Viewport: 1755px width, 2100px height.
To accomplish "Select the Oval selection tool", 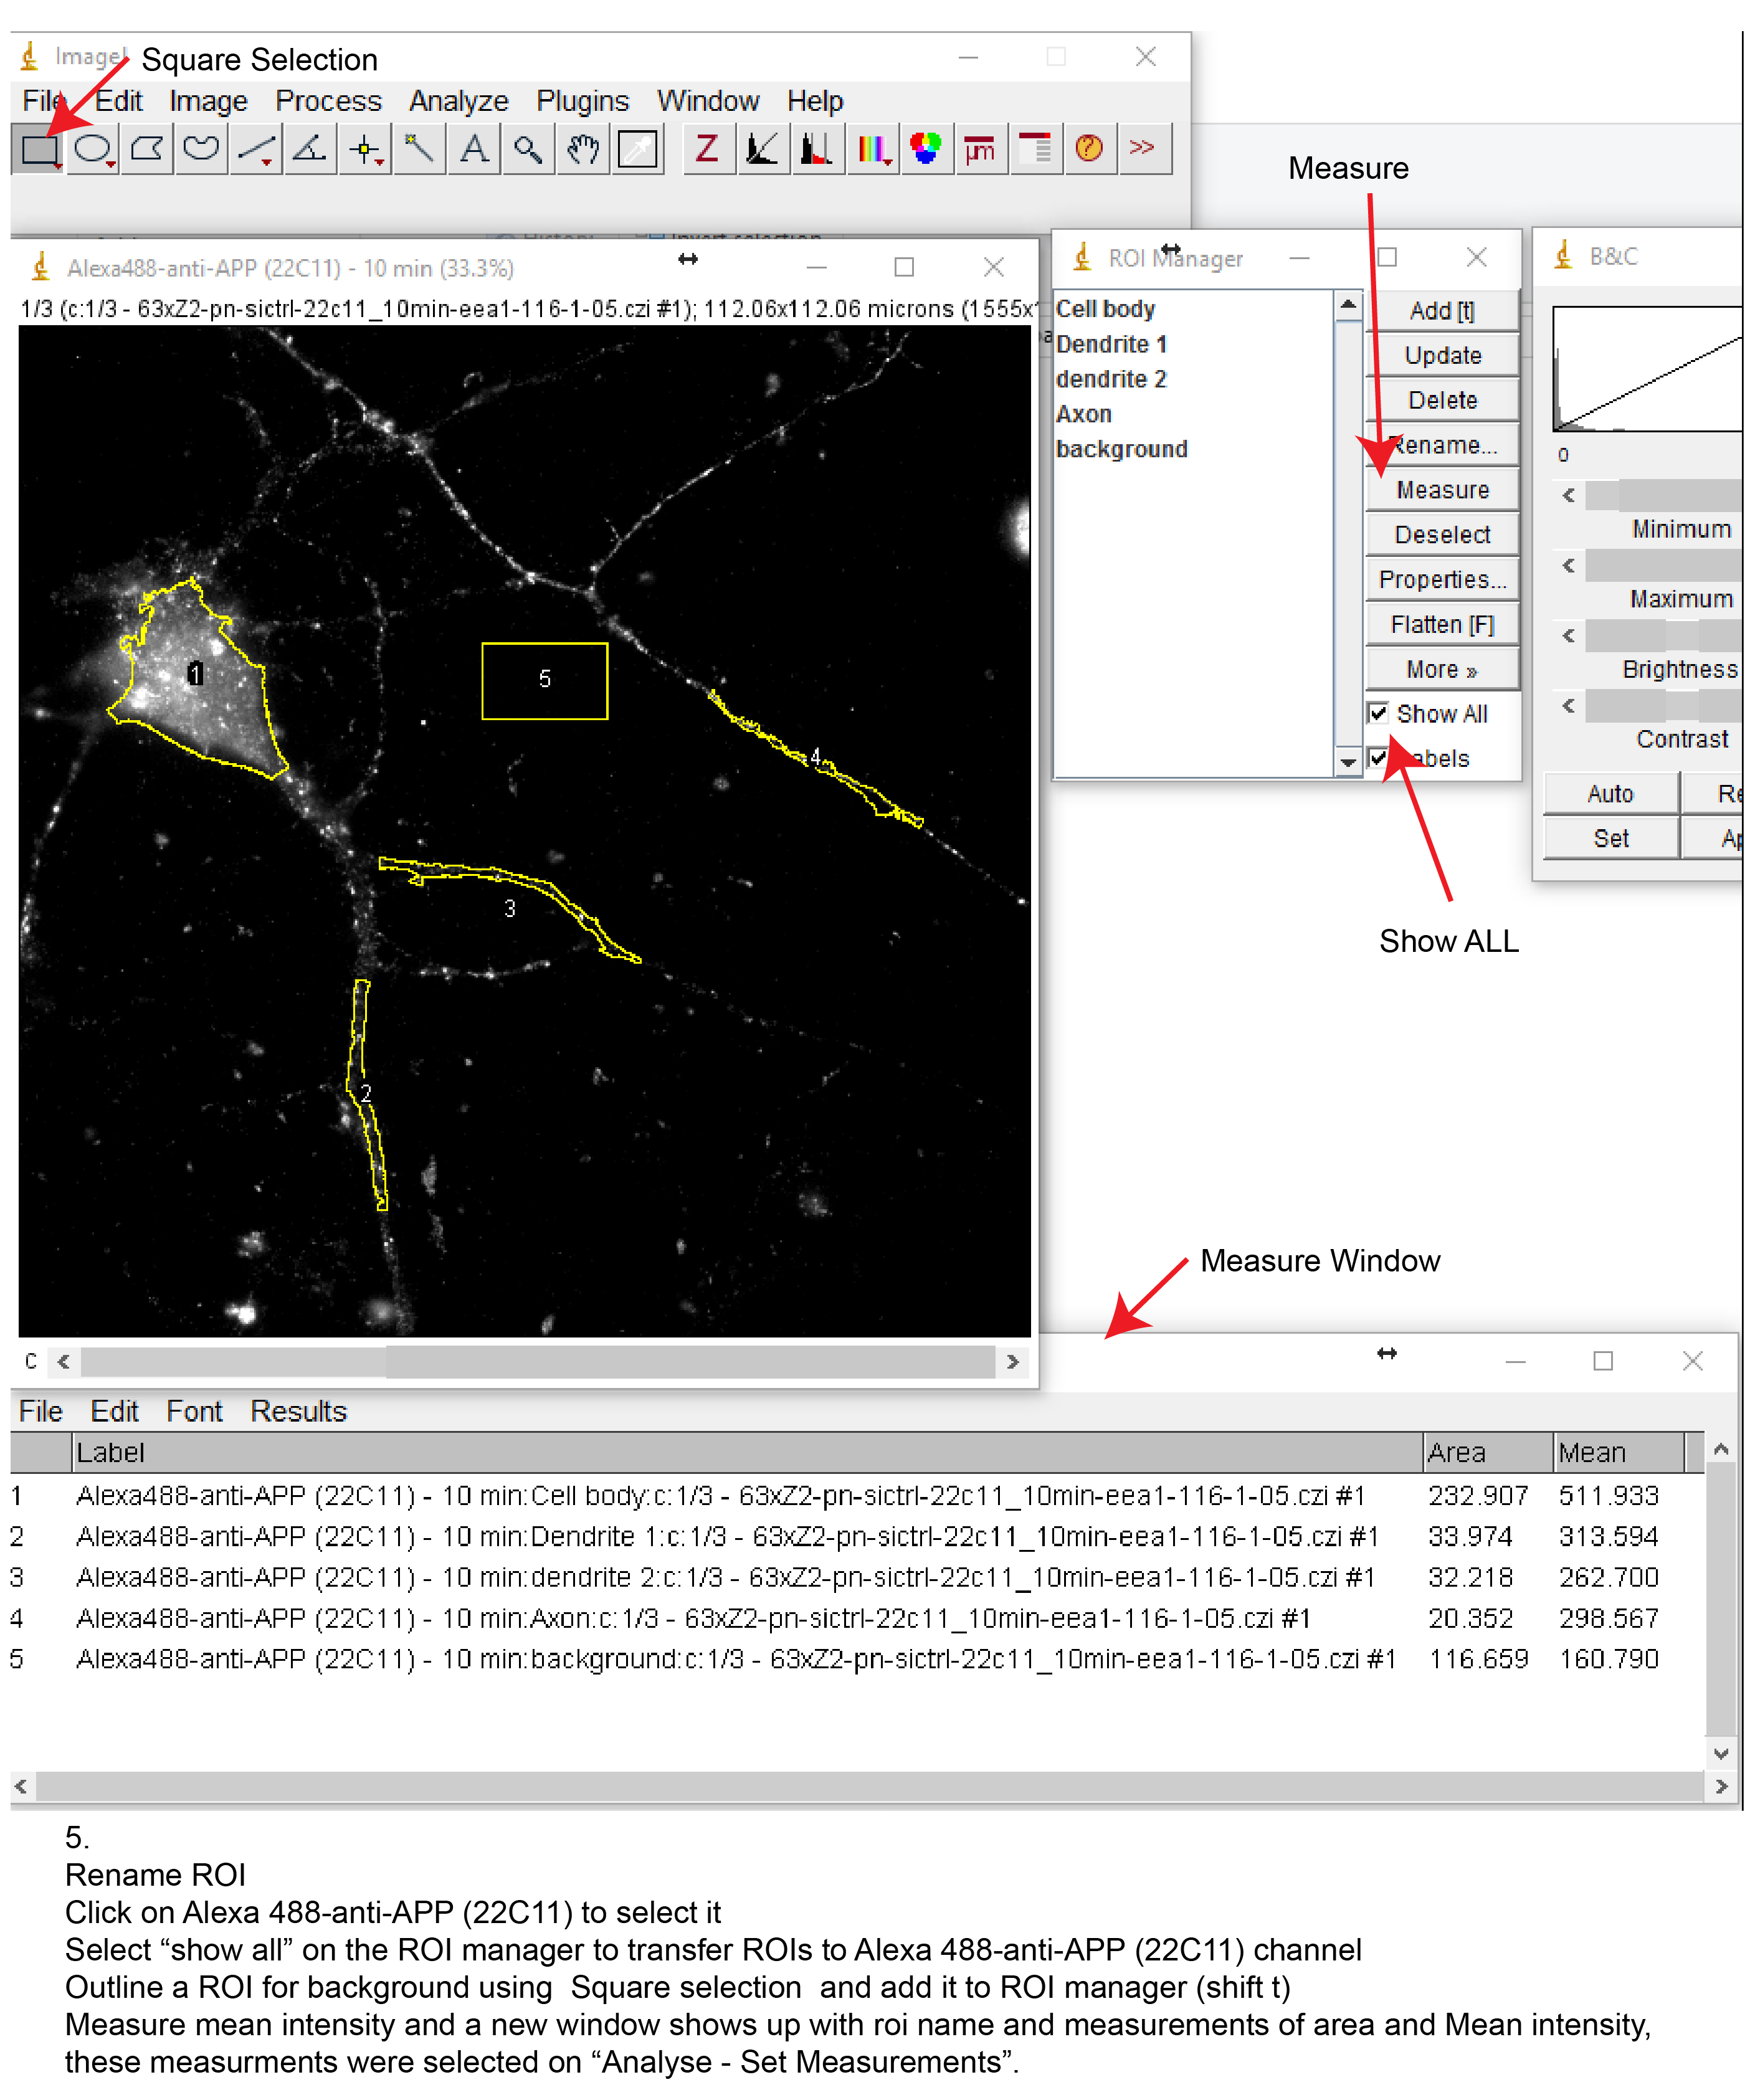I will pos(94,150).
